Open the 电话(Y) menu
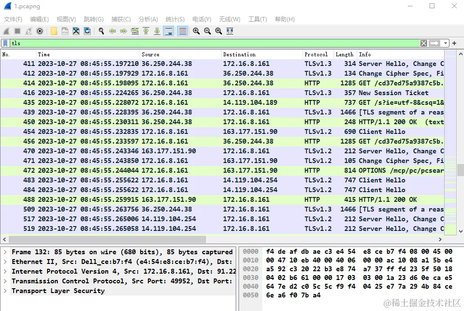The image size is (464, 311). (x=202, y=19)
